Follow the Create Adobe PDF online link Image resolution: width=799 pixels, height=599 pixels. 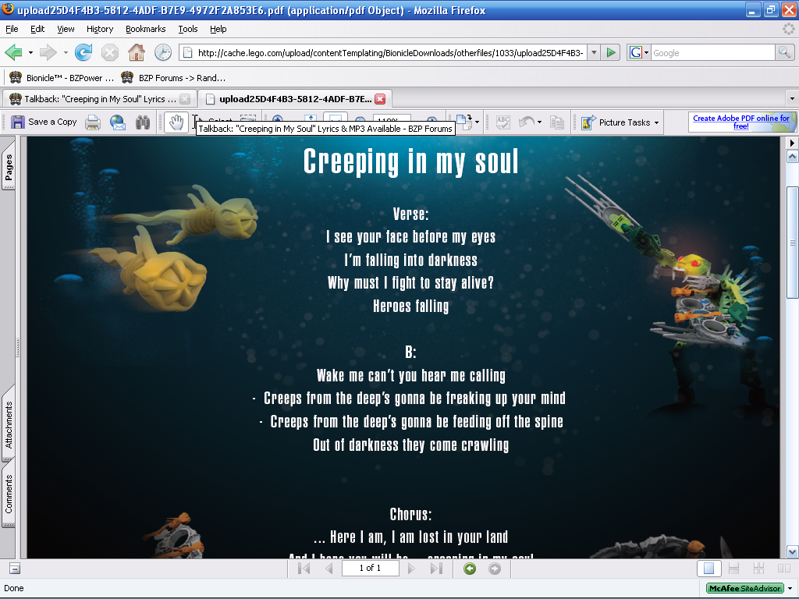pos(741,122)
